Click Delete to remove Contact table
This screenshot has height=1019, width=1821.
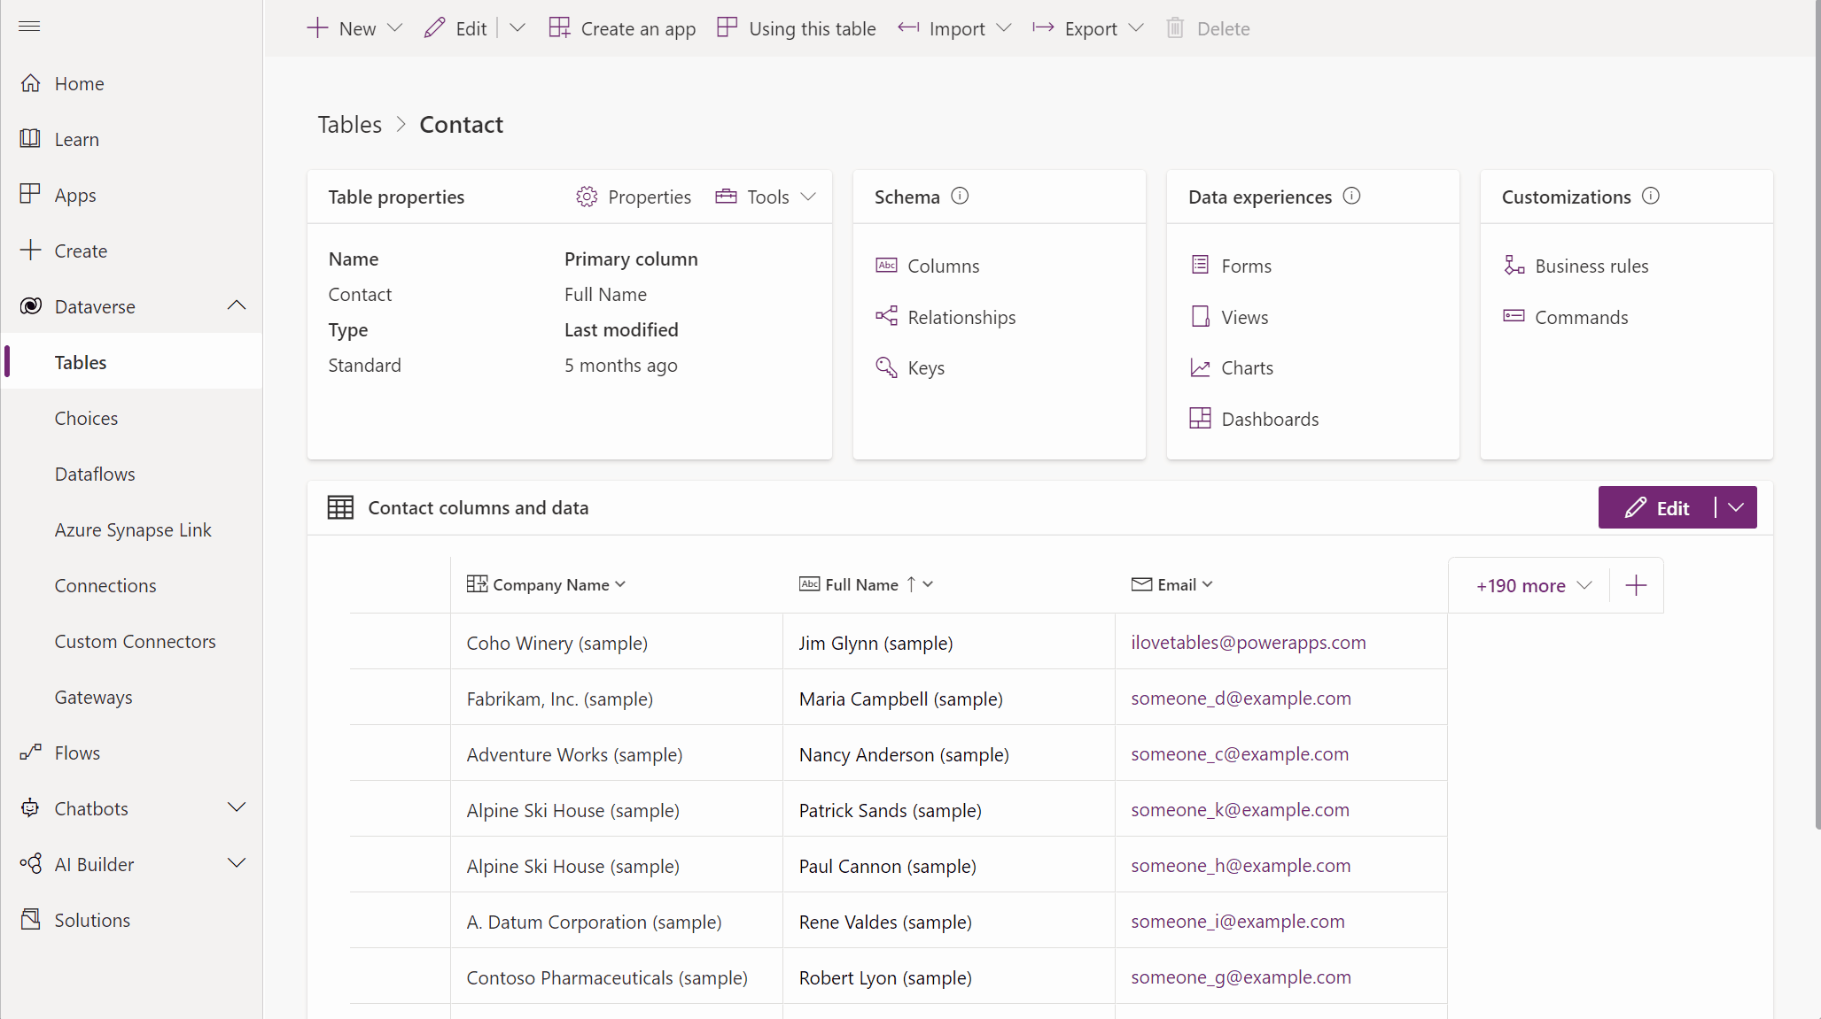(1207, 27)
